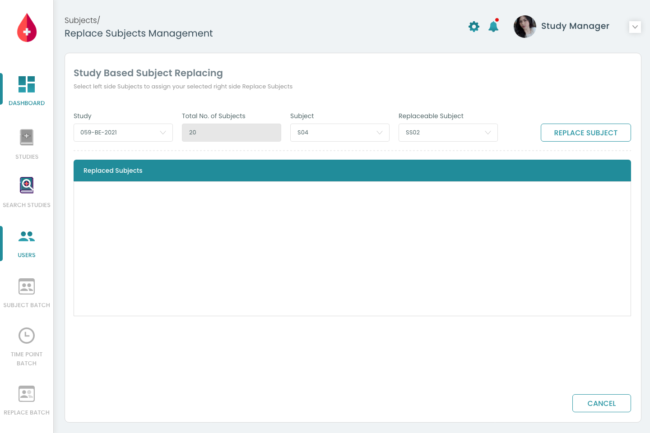Viewport: 650px width, 433px height.
Task: Open the Studies book icon
Action: pos(27,137)
